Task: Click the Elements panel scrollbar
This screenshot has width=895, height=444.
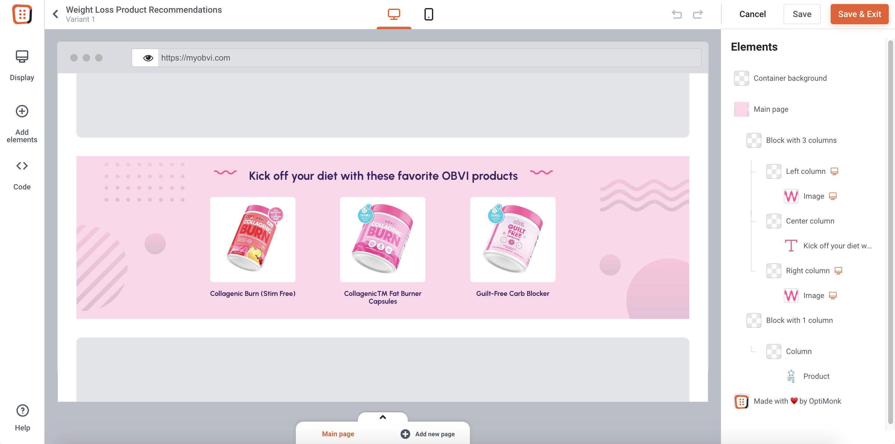Action: 890,232
